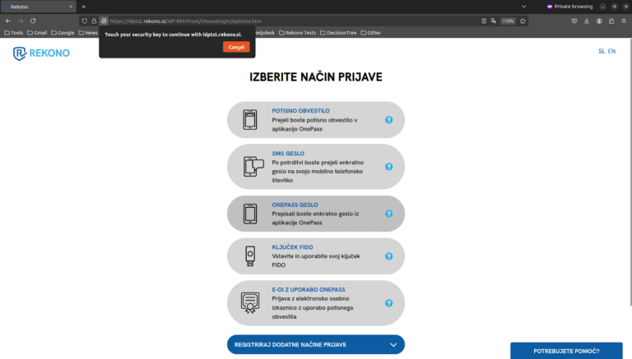Expand Registriraj dodatne načine prijave

pyautogui.click(x=316, y=344)
